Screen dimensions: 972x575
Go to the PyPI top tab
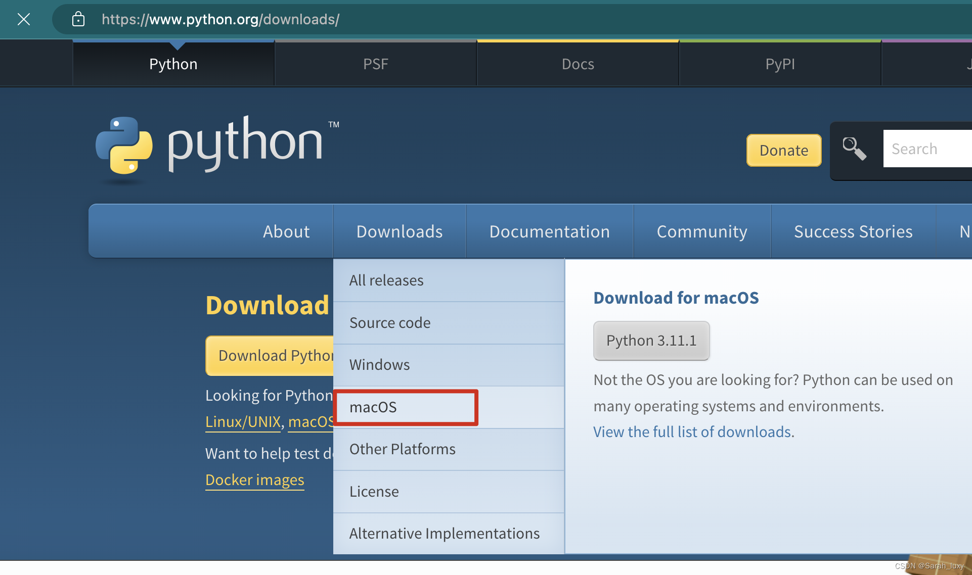click(780, 64)
